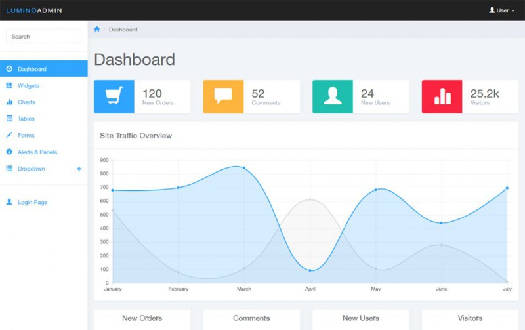
Task: Click the April low blue data point
Action: 310,270
